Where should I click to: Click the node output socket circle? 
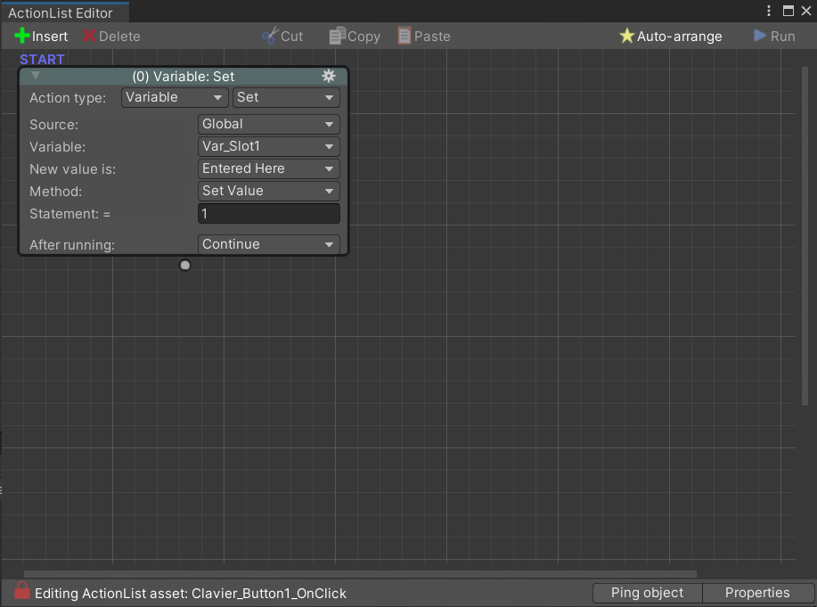point(185,266)
